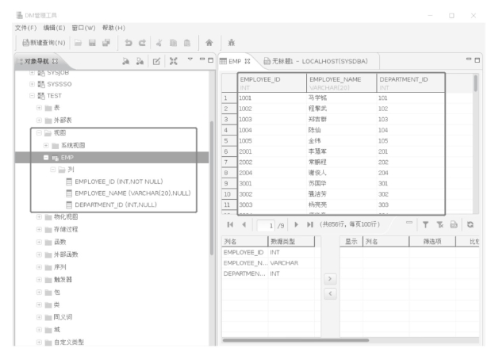Click the filter funnel icon

[x=425, y=224]
